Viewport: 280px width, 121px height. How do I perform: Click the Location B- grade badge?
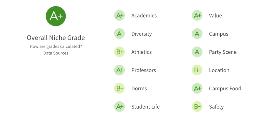(197, 70)
